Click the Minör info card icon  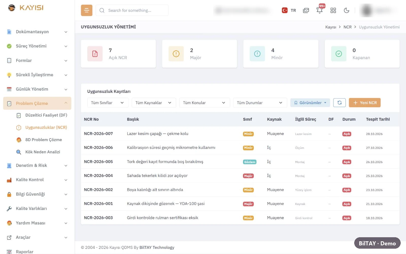coord(257,54)
